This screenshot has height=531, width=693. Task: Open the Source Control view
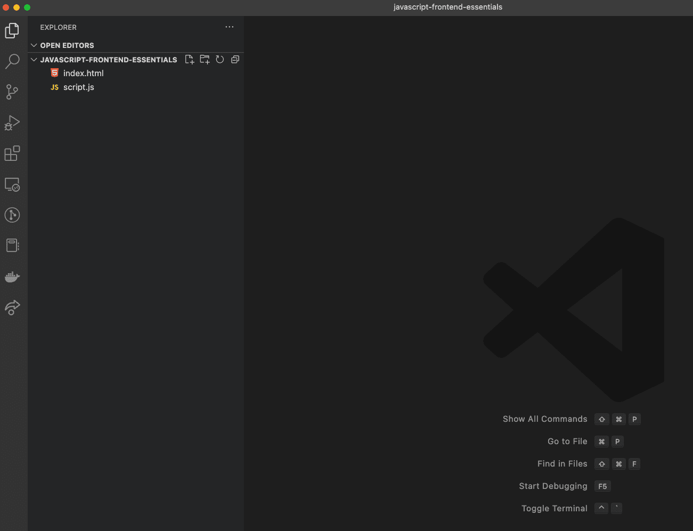click(12, 92)
